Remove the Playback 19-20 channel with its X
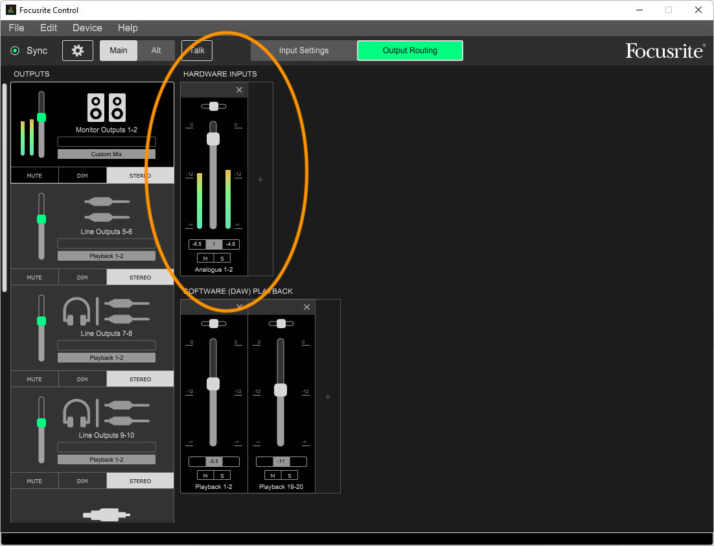 [306, 307]
